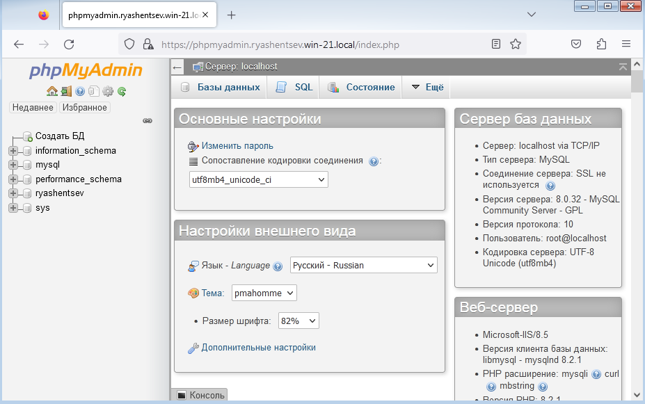The height and width of the screenshot is (404, 645).
Task: Click help icon after SSL не используется
Action: 550,186
